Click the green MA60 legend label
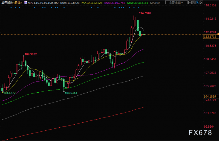Viewport: 219px width, 141px height. click(138, 3)
